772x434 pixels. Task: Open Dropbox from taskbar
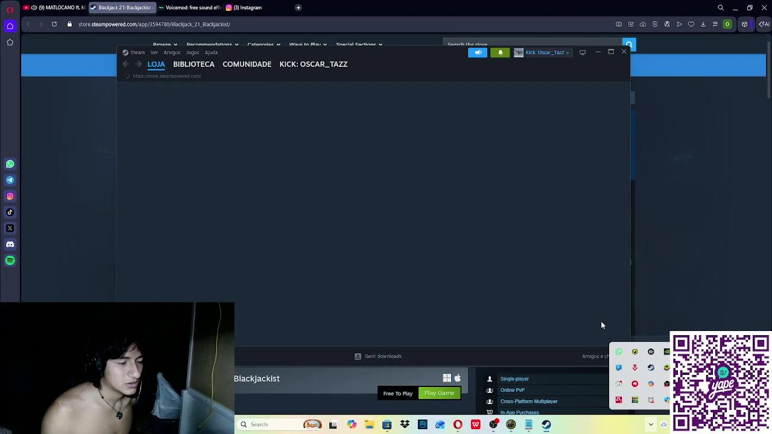coord(405,424)
